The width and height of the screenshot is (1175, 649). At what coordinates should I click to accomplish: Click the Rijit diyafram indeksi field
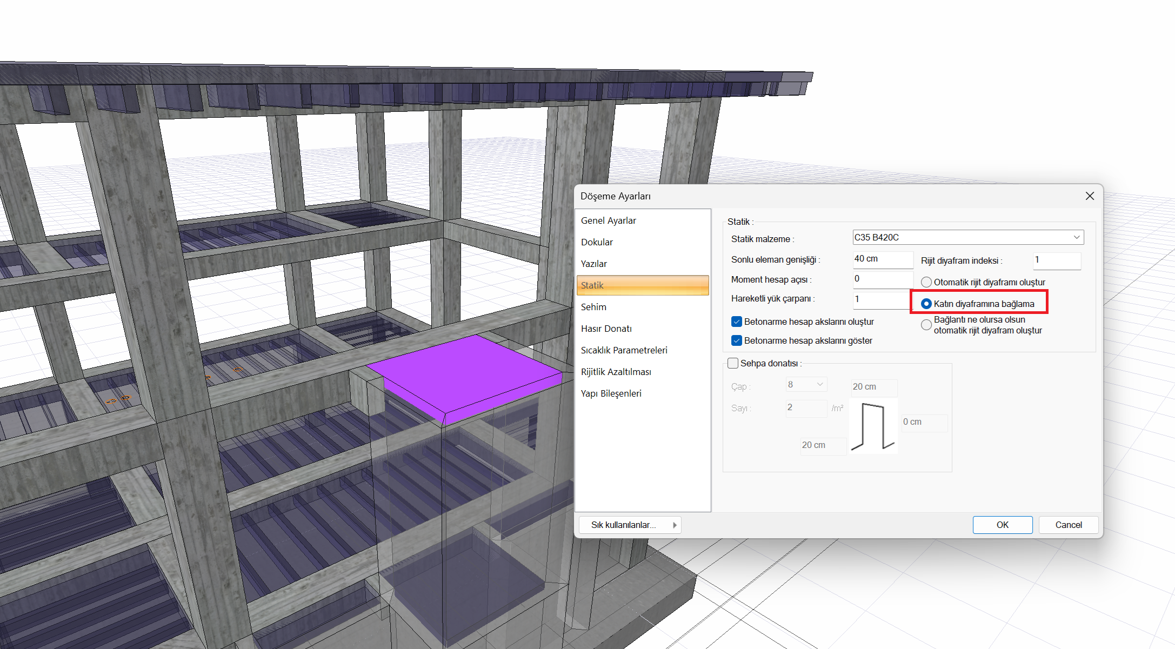[x=1057, y=260]
